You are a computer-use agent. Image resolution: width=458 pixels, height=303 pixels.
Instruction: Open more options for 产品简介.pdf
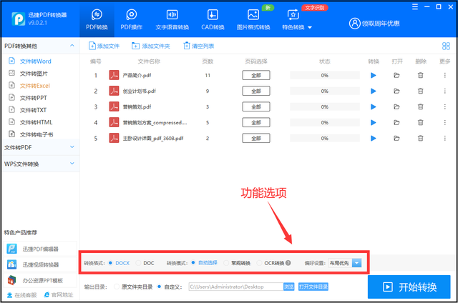click(445, 76)
